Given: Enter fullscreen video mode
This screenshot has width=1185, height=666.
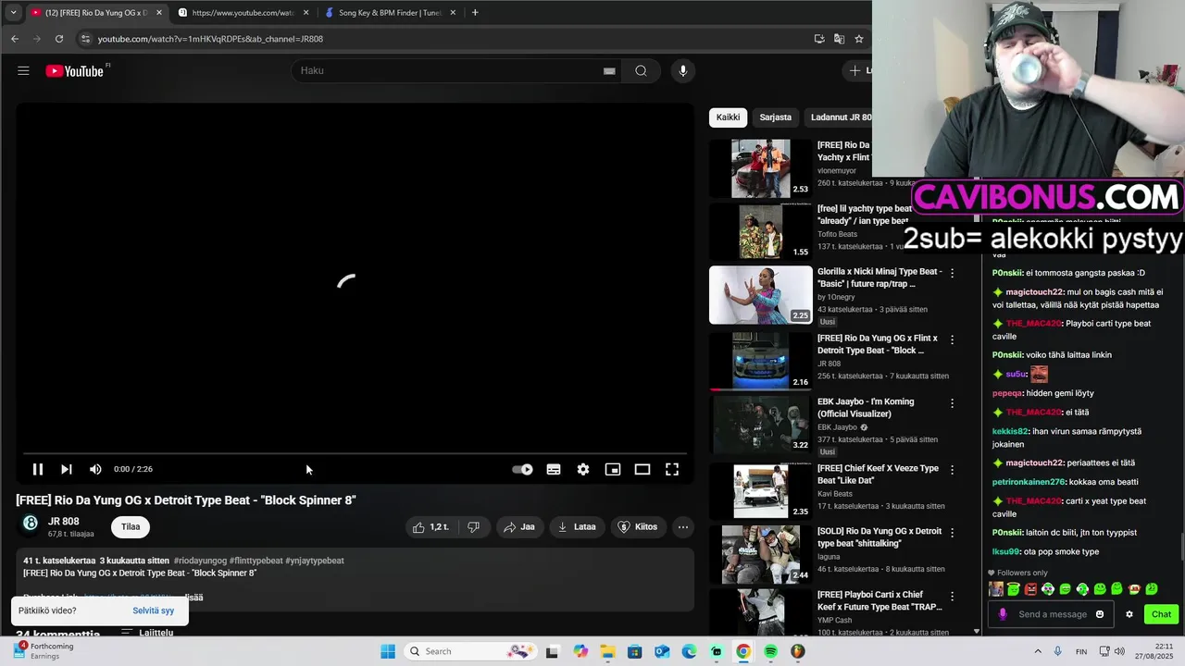Looking at the screenshot, I should pyautogui.click(x=672, y=469).
